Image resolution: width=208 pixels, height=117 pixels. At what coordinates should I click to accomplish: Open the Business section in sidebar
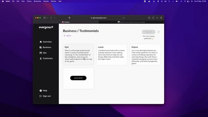click(x=45, y=47)
